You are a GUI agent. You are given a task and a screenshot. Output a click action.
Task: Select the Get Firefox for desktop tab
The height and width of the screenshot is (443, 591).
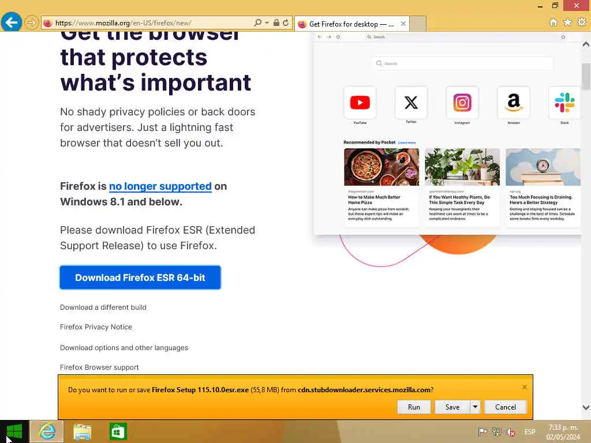click(351, 24)
